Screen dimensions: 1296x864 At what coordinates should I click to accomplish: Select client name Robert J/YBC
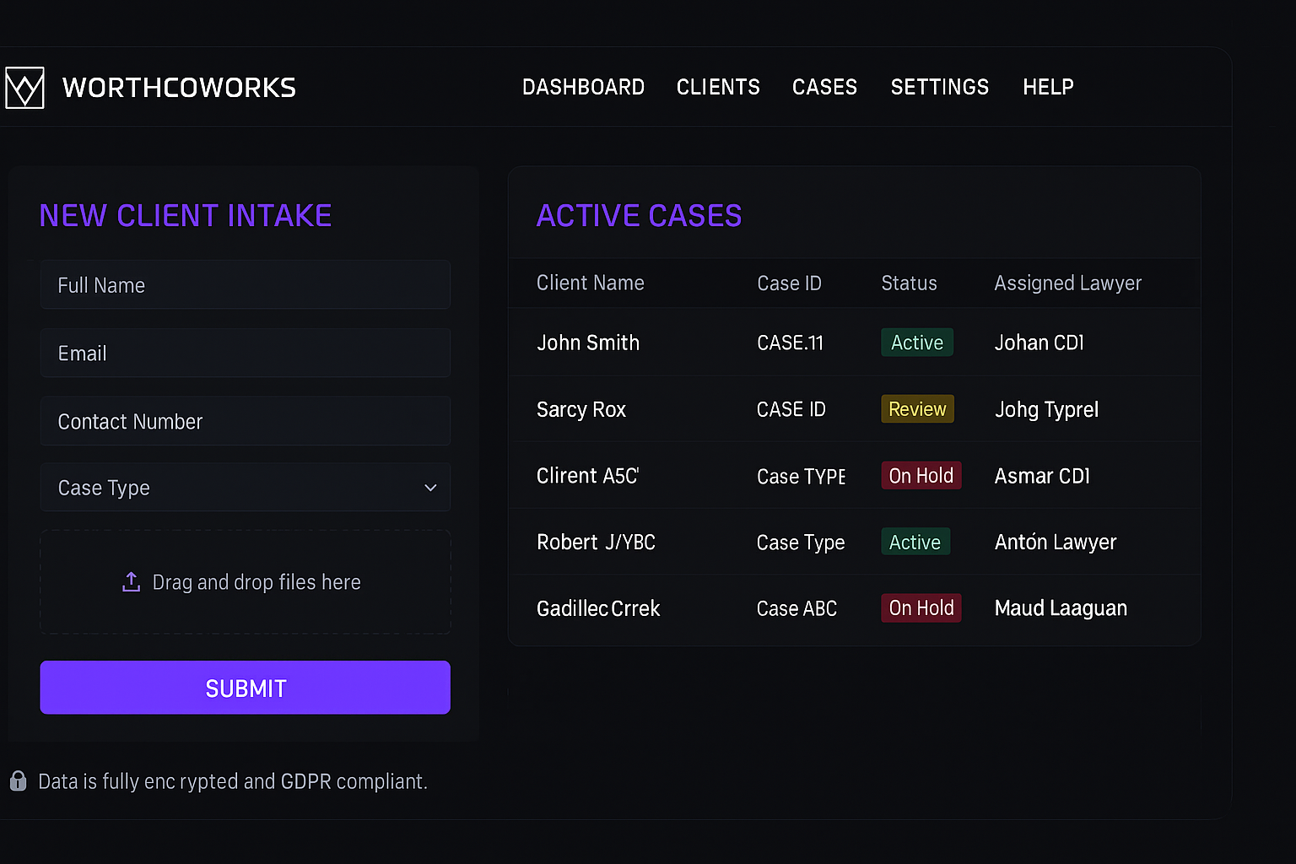pos(596,542)
